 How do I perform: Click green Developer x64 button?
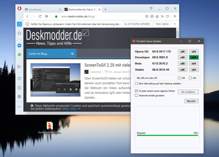coord(194,57)
